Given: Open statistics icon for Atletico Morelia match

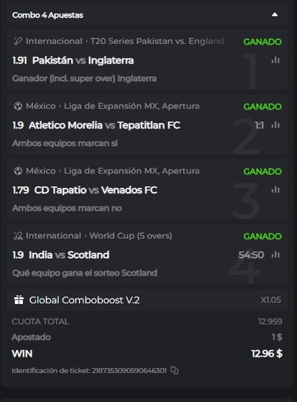Looking at the screenshot, I should [275, 125].
